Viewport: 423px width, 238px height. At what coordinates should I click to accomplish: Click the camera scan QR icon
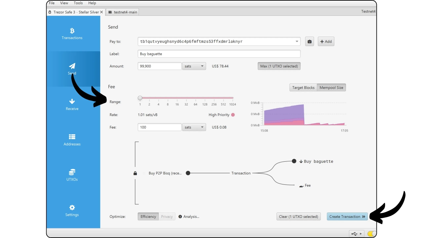309,42
